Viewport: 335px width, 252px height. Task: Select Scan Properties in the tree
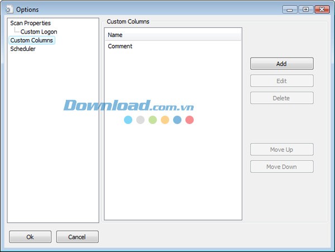[x=30, y=23]
